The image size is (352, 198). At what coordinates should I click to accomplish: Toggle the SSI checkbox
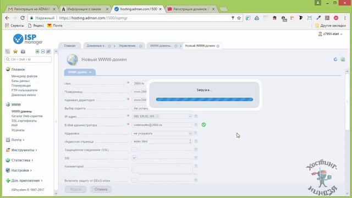134,158
